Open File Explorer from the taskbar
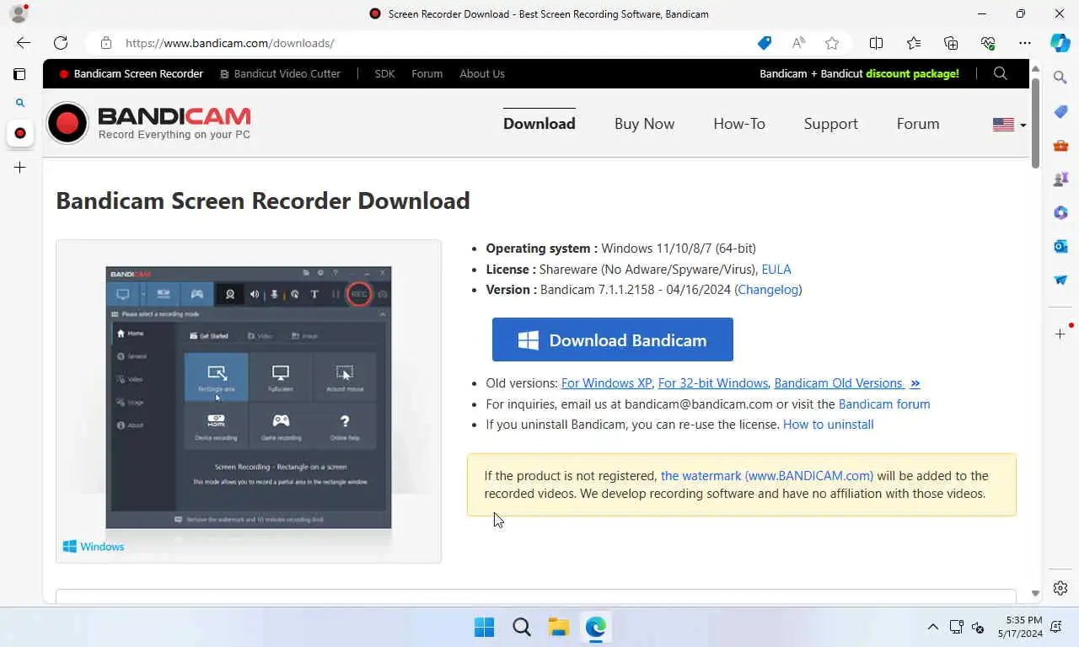 coord(559,627)
